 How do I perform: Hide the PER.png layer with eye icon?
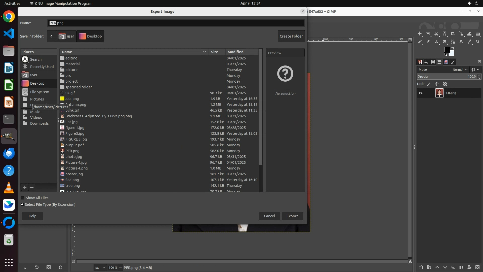pos(421,93)
